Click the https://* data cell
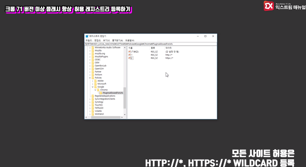This screenshot has width=306, height=167. [x=169, y=58]
